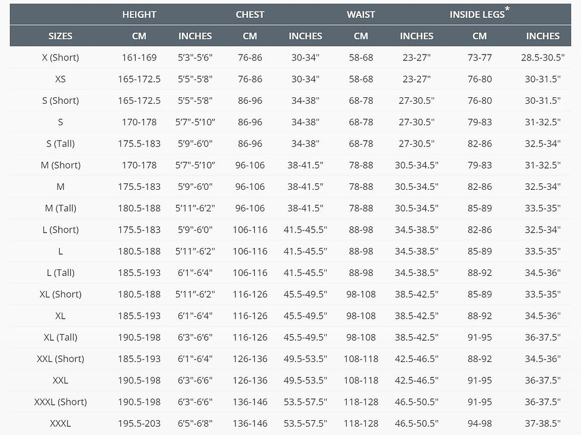Select the L (Short) size label

click(x=60, y=230)
